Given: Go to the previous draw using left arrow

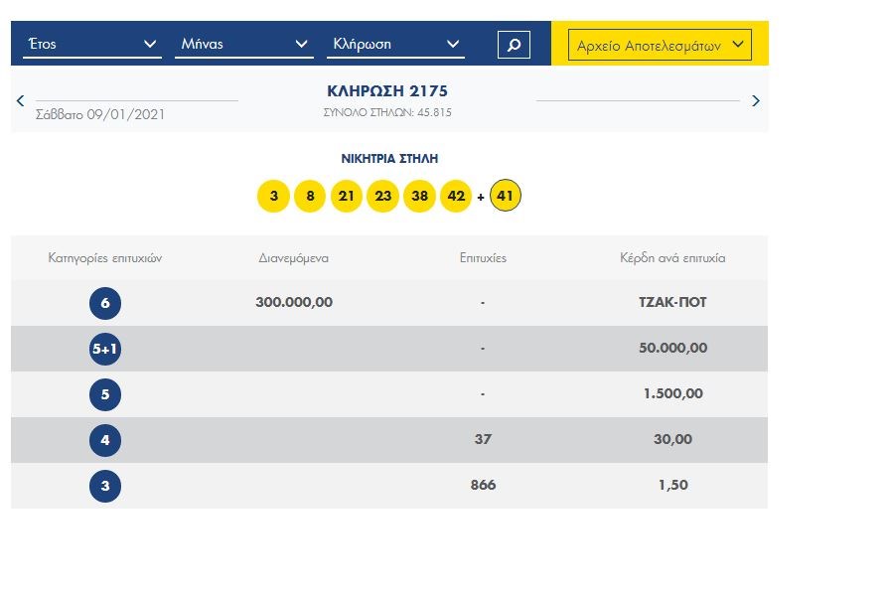Looking at the screenshot, I should click(21, 101).
